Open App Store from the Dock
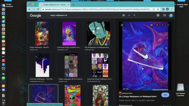 pos(3,64)
